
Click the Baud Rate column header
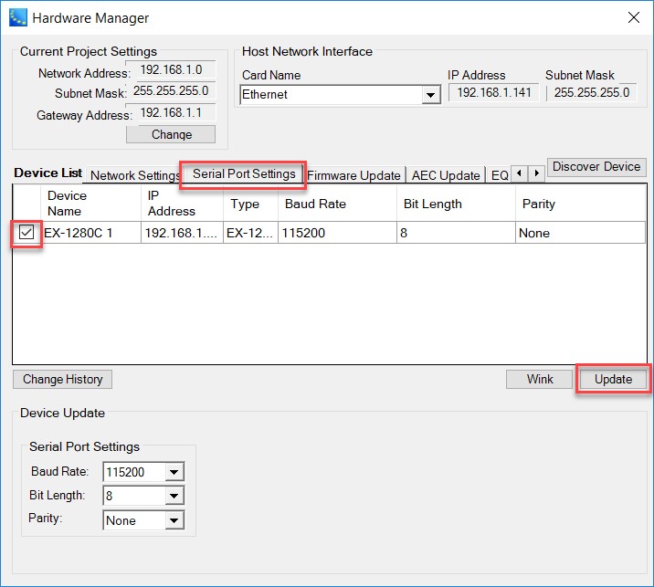pyautogui.click(x=337, y=204)
